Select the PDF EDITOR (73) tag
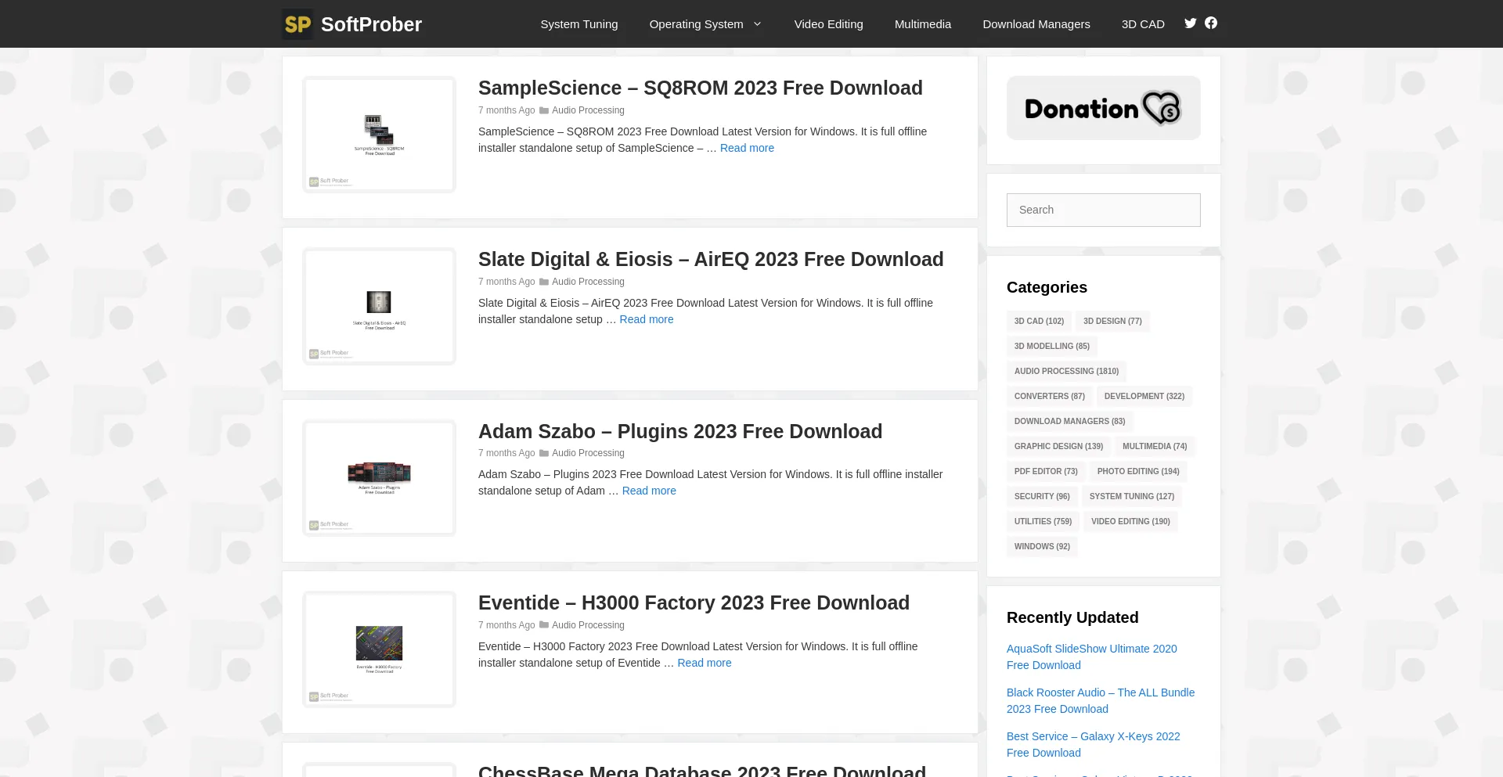Image resolution: width=1503 pixels, height=777 pixels. pos(1046,471)
